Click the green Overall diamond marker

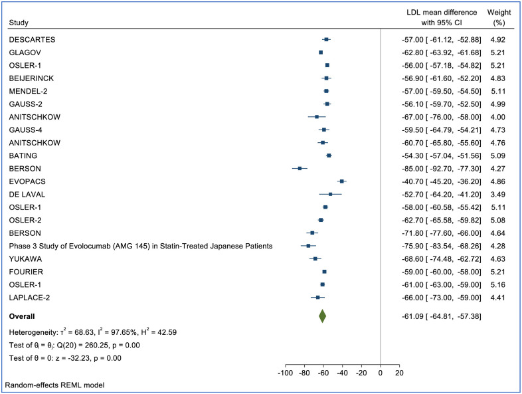[322, 316]
